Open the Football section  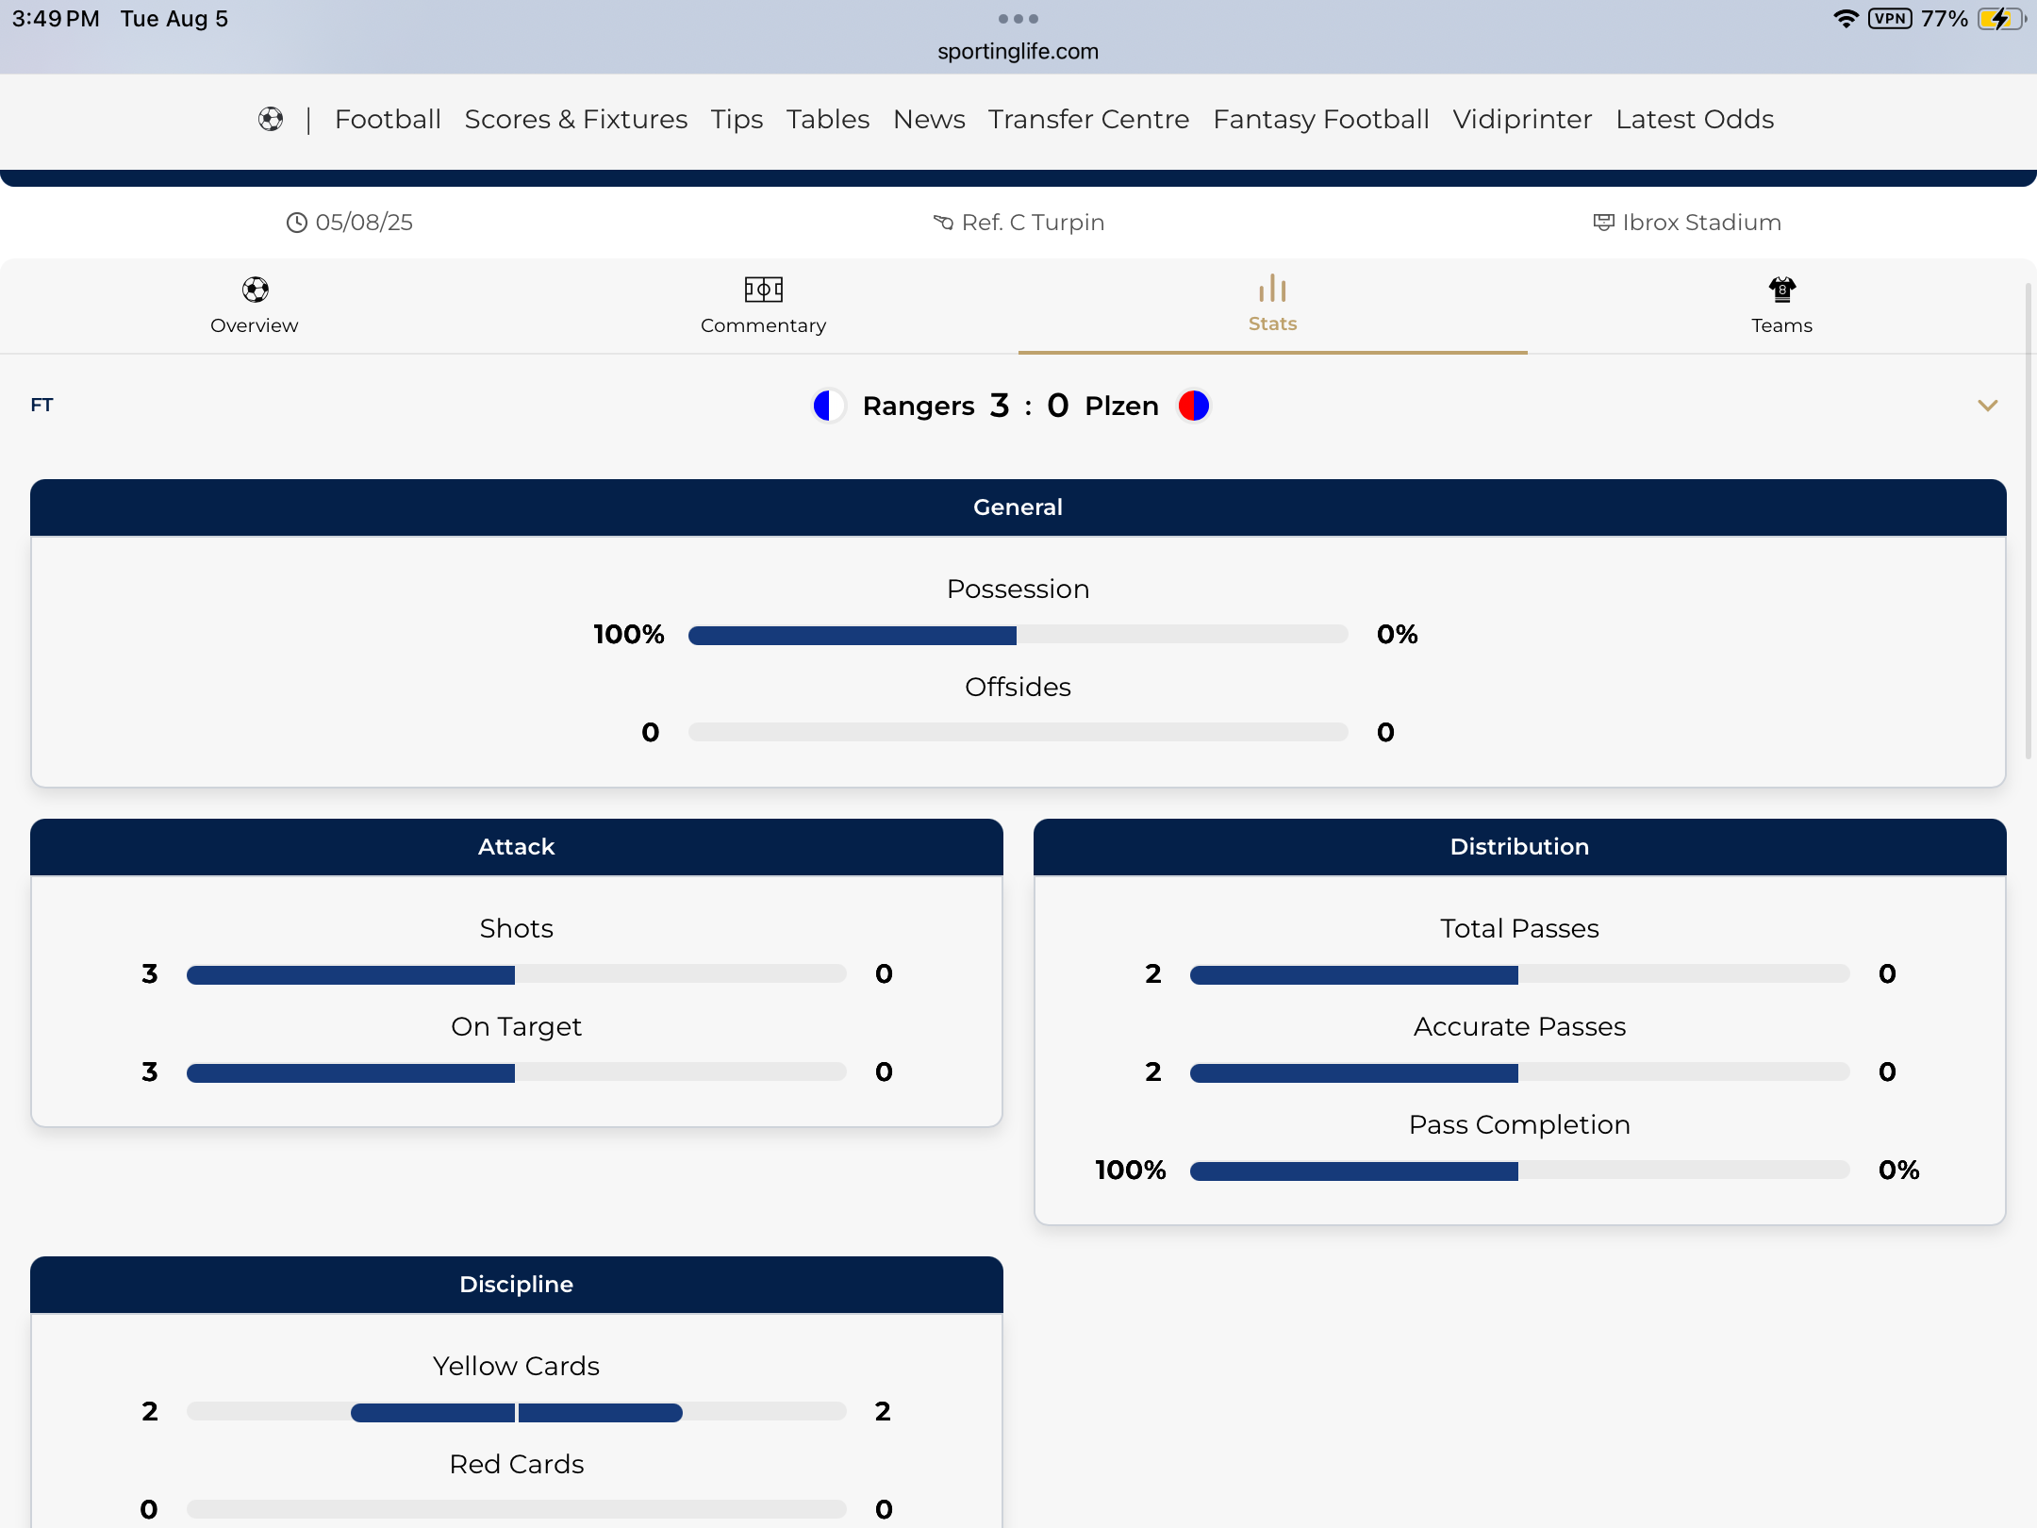(x=388, y=119)
